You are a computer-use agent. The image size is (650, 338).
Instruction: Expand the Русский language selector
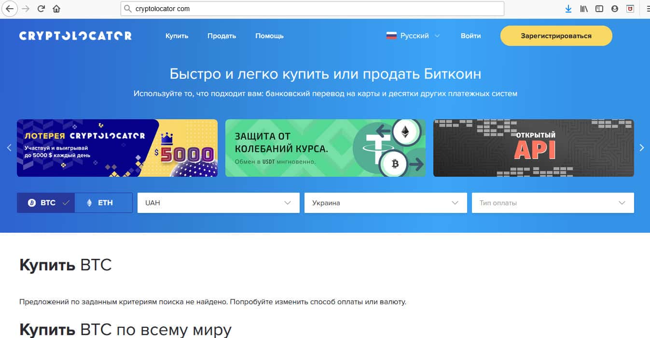click(413, 36)
